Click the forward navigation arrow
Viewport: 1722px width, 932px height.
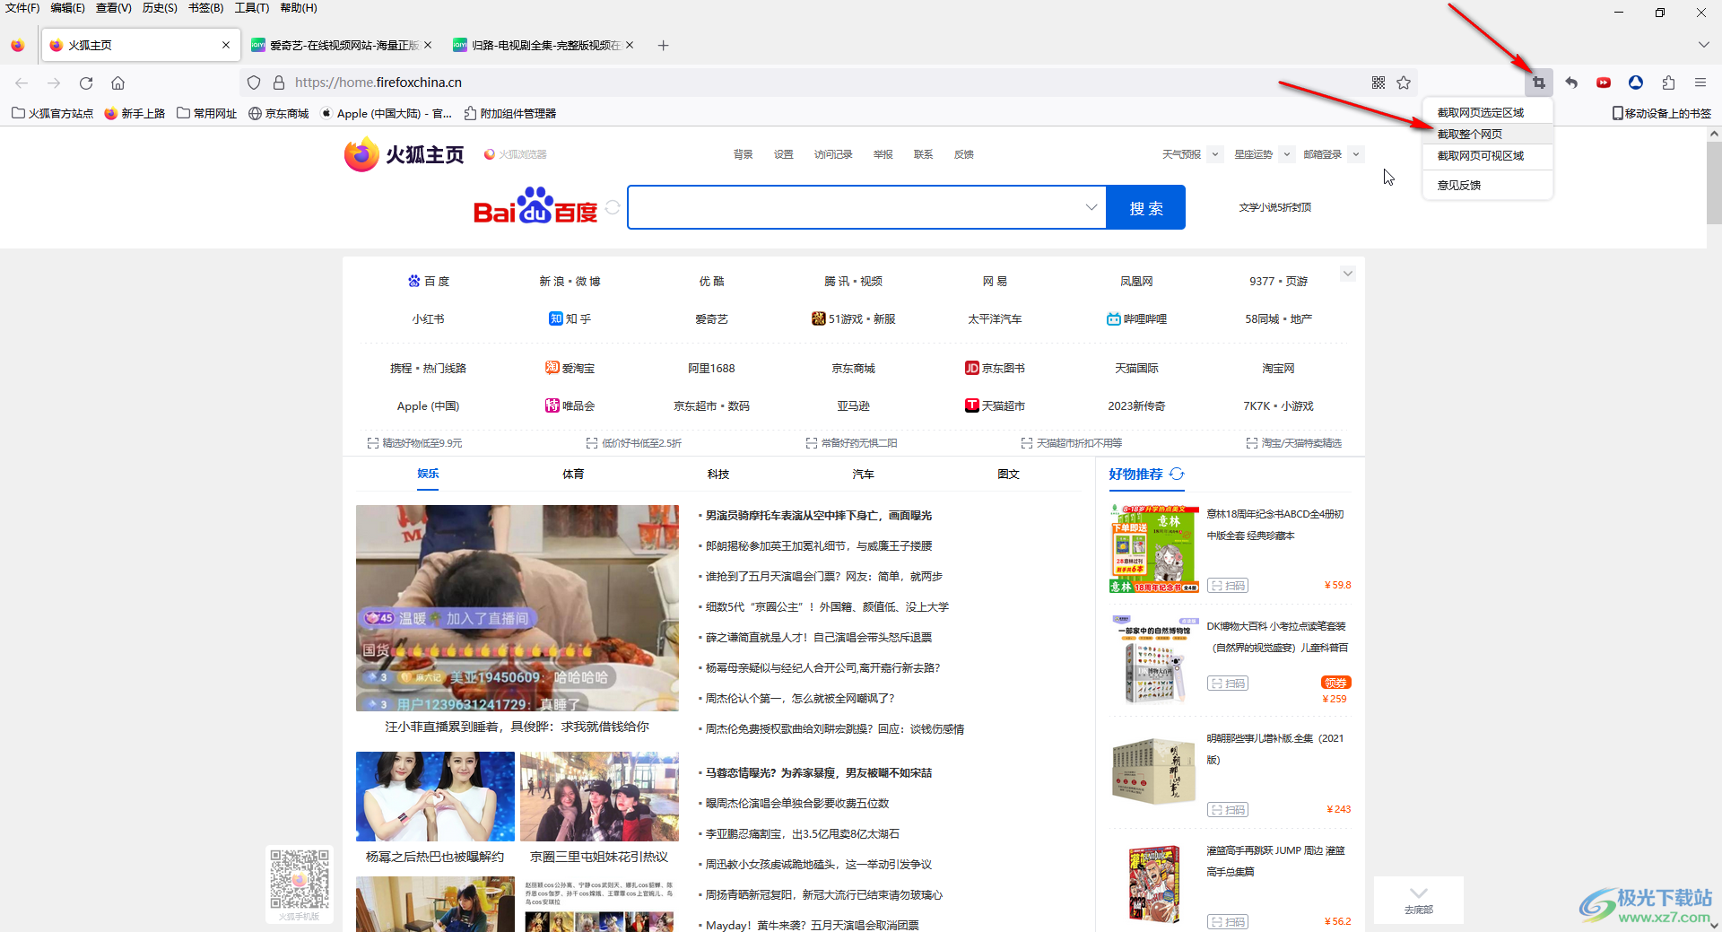tap(54, 83)
